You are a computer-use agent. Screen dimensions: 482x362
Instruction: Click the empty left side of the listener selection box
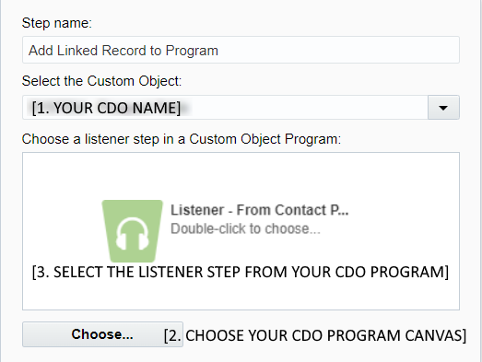tap(62, 230)
